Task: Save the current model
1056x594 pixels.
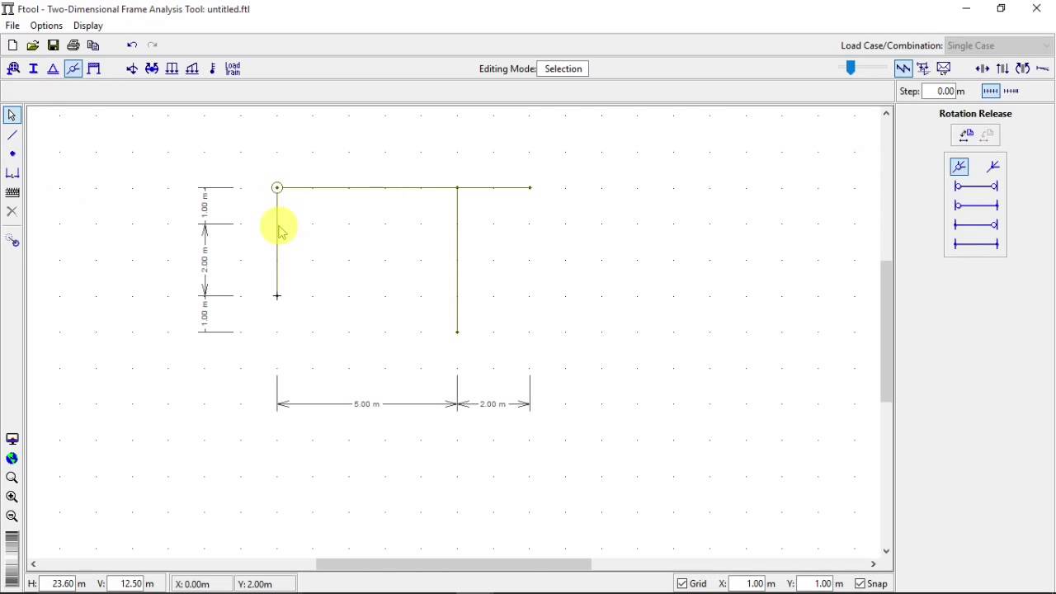Action: [x=53, y=45]
